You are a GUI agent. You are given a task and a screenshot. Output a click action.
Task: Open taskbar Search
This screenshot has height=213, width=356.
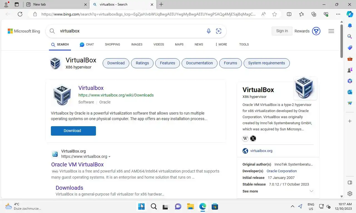[x=154, y=207]
